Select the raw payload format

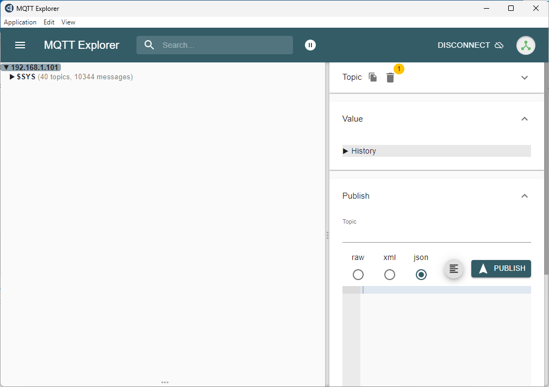coord(358,275)
